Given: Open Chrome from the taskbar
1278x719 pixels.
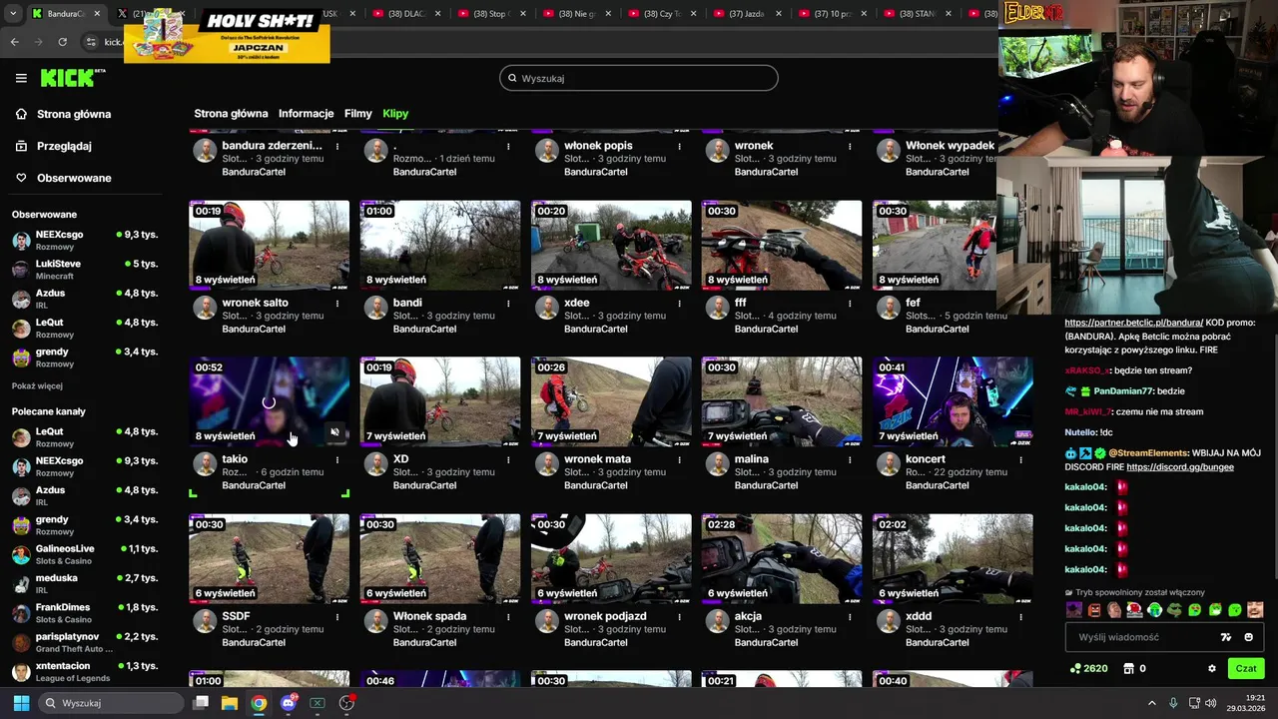Looking at the screenshot, I should pyautogui.click(x=259, y=703).
